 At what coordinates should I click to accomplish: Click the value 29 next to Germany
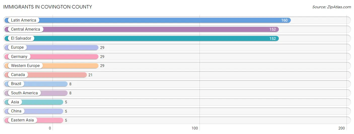point(102,57)
